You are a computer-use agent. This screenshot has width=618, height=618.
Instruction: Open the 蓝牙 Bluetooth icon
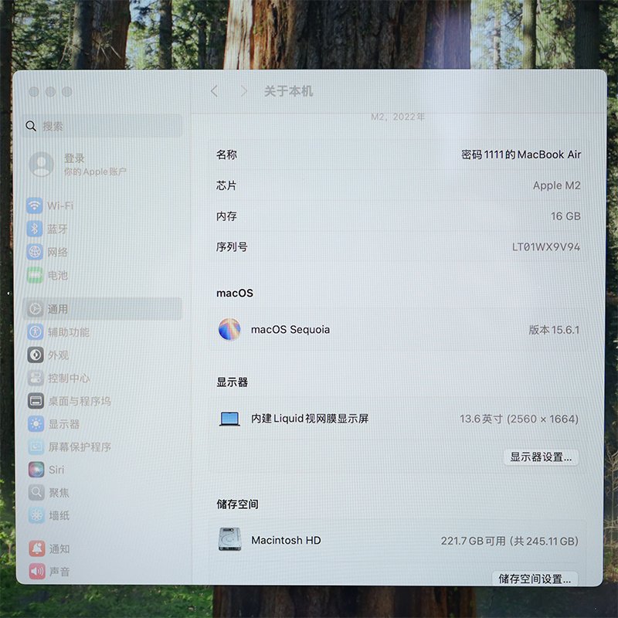[35, 229]
